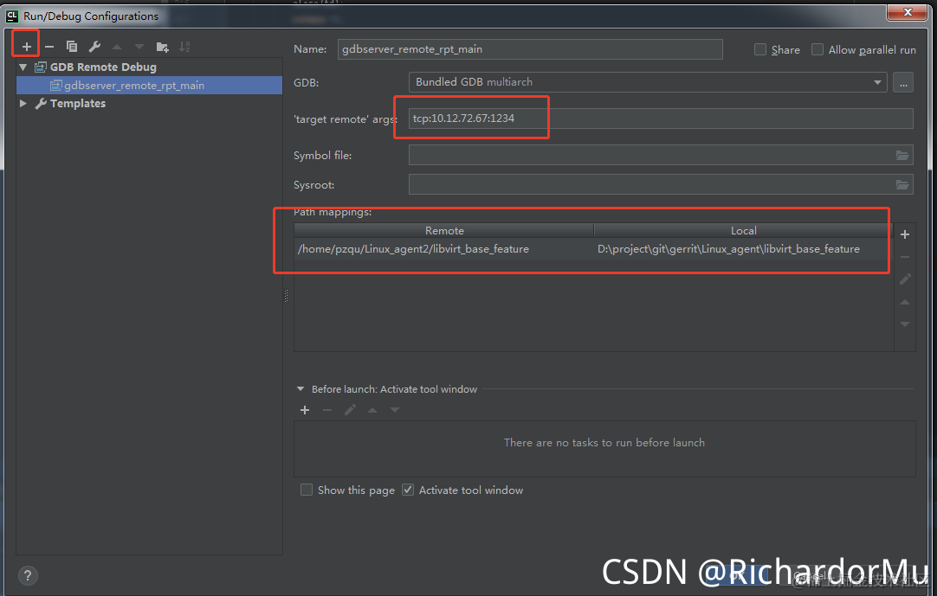Click the Local column header
This screenshot has width=937, height=596.
click(743, 230)
